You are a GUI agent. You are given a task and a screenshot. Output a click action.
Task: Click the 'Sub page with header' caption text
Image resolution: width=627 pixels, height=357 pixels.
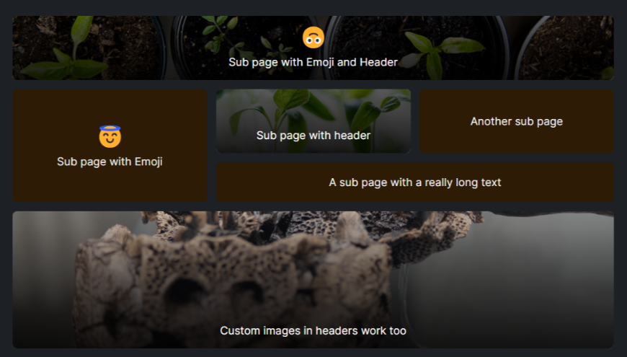click(313, 136)
